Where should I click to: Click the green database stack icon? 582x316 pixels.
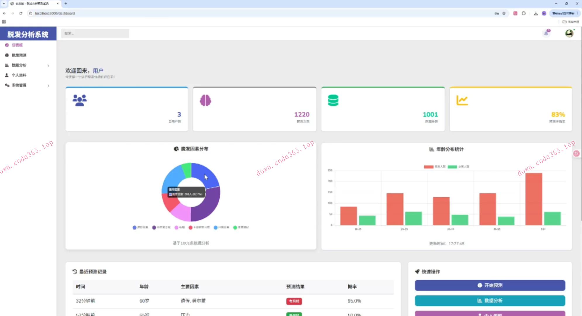pyautogui.click(x=333, y=100)
